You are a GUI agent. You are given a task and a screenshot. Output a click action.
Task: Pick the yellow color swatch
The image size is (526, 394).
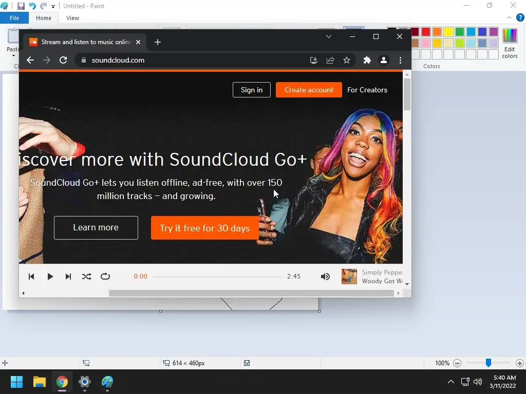pos(448,31)
